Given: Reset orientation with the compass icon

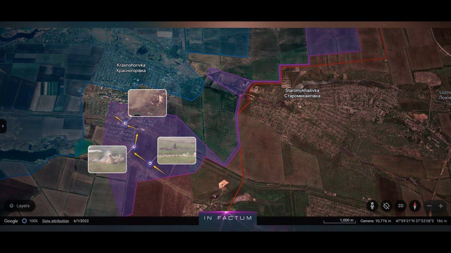Looking at the screenshot, I should 415,206.
